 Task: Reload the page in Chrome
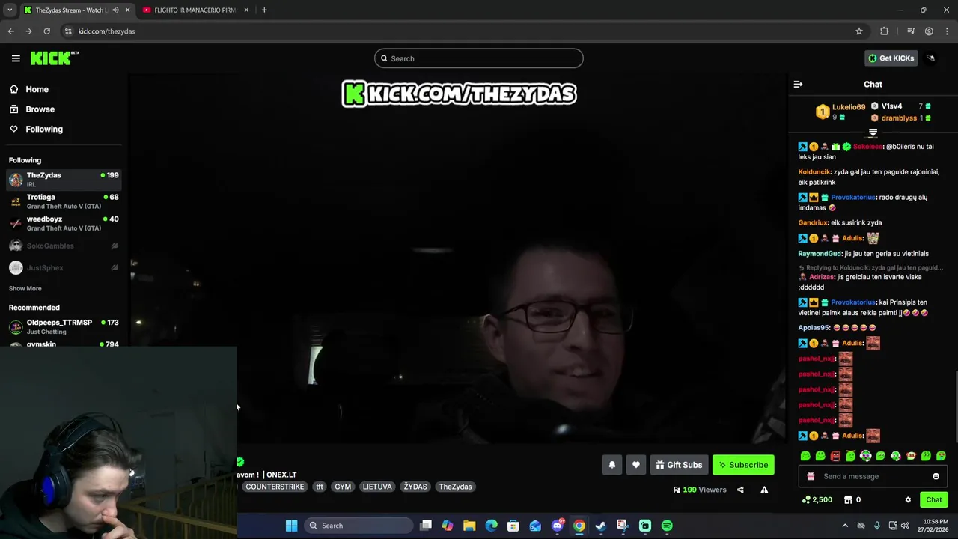click(46, 31)
